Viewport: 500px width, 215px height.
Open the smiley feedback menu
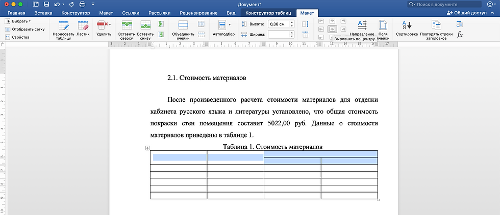click(x=491, y=5)
